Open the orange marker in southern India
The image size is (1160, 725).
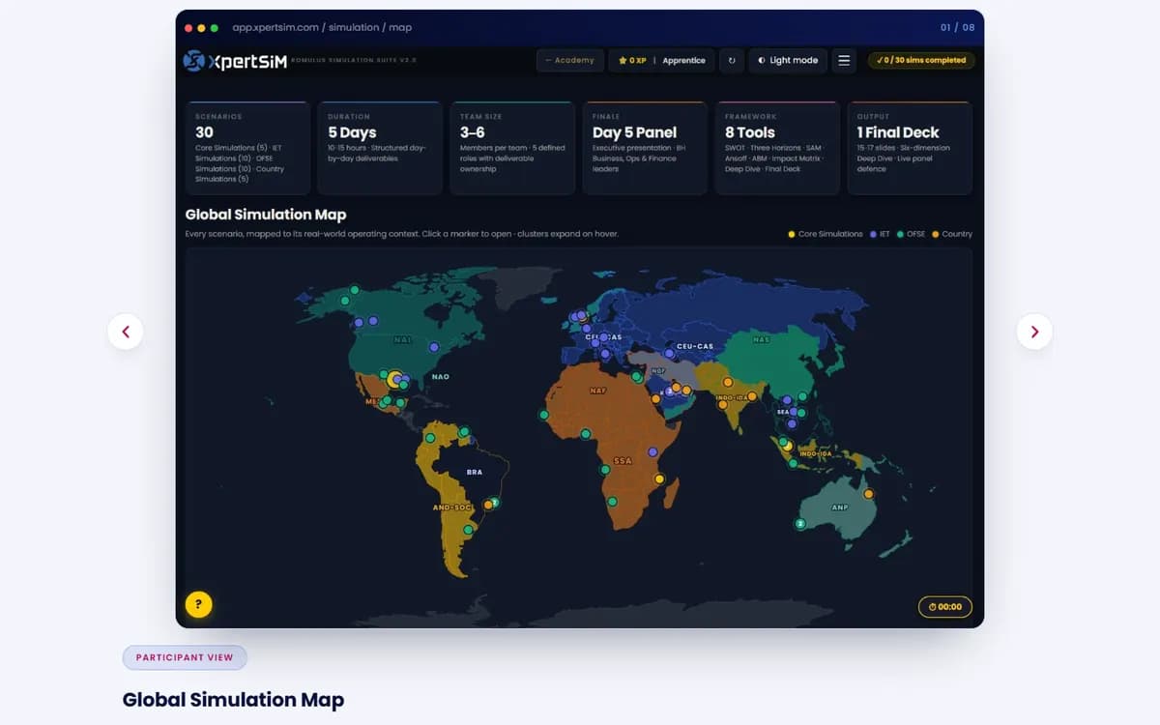pyautogui.click(x=723, y=405)
